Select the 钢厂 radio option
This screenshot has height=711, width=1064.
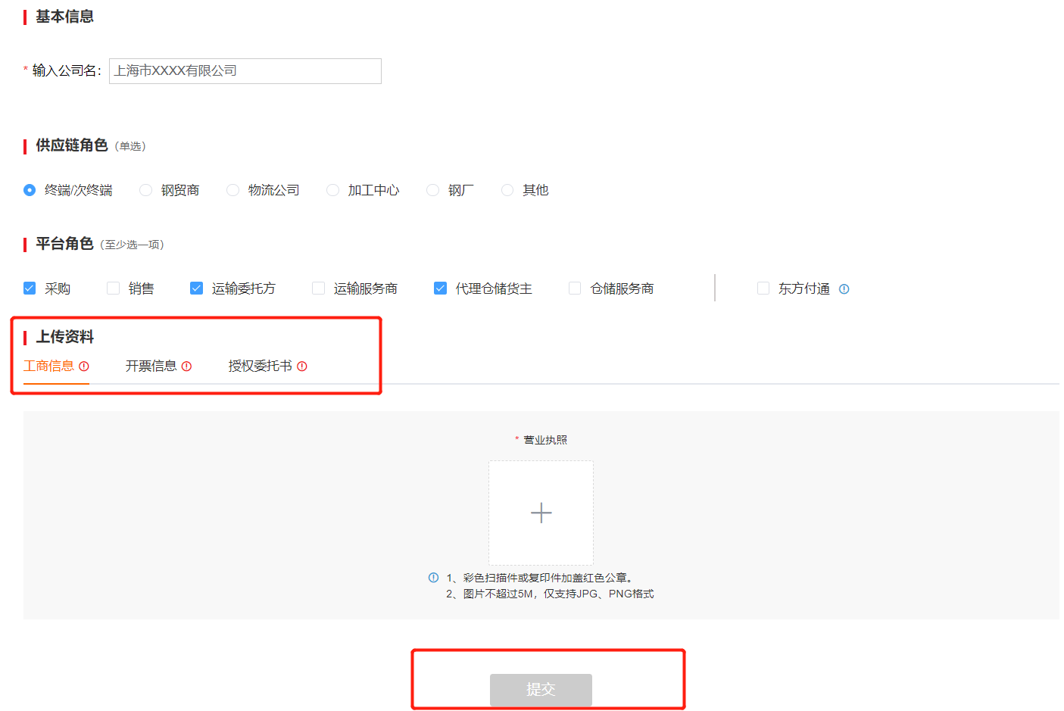coord(432,190)
